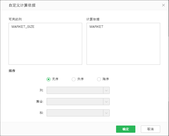The width and height of the screenshot is (169, 136).
Task: Select the 无序 radio button
Action: tap(49, 79)
